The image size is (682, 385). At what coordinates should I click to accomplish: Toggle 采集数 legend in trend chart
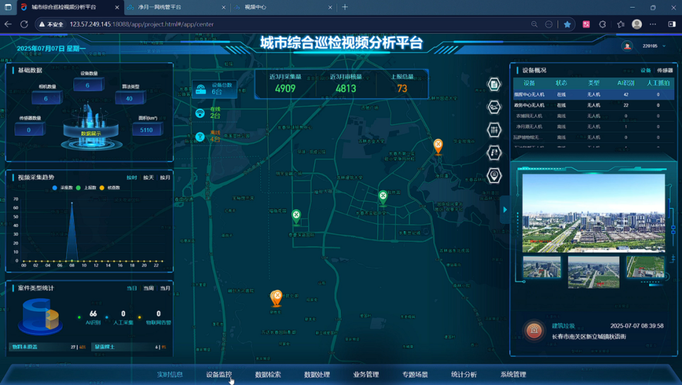pos(63,187)
